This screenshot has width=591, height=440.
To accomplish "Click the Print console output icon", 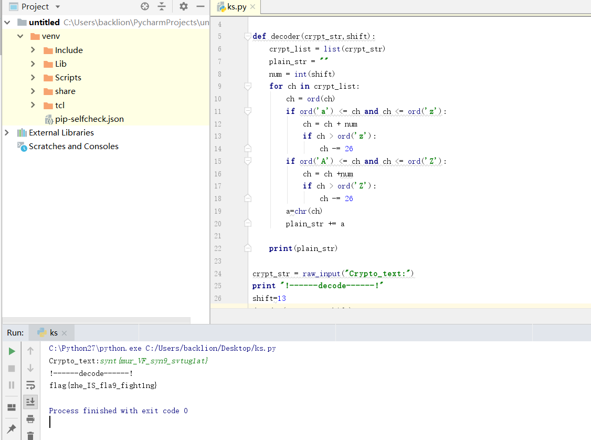I will tap(30, 419).
